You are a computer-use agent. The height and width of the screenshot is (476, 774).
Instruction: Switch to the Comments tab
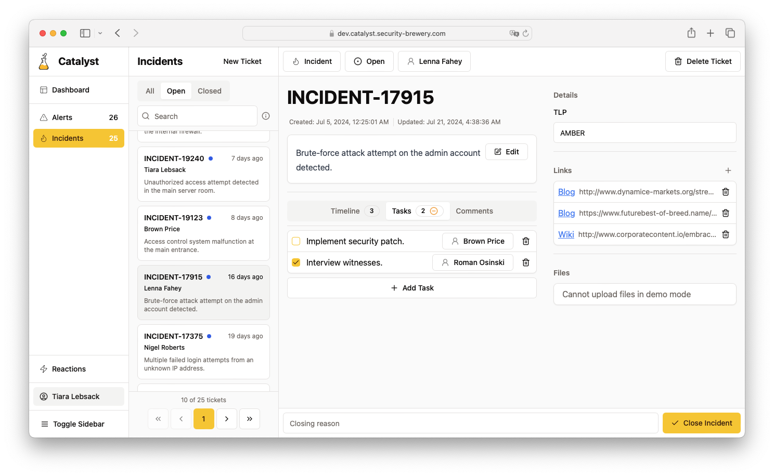coord(474,210)
